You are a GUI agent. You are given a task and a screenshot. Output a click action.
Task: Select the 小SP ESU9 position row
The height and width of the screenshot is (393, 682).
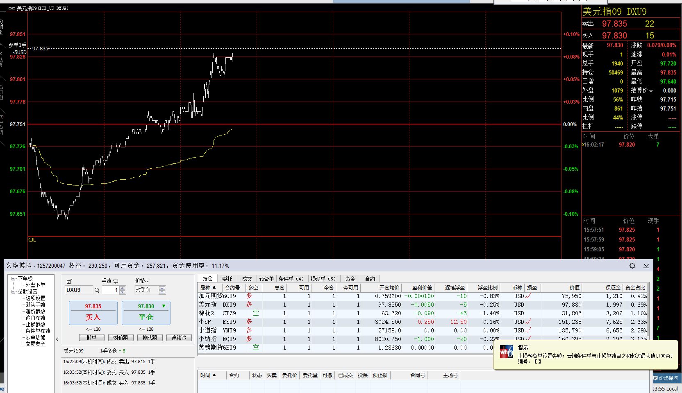point(287,322)
